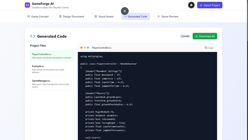Click 'public Transform groundCheck;' code line
The image size is (248, 140).
coord(103,101)
